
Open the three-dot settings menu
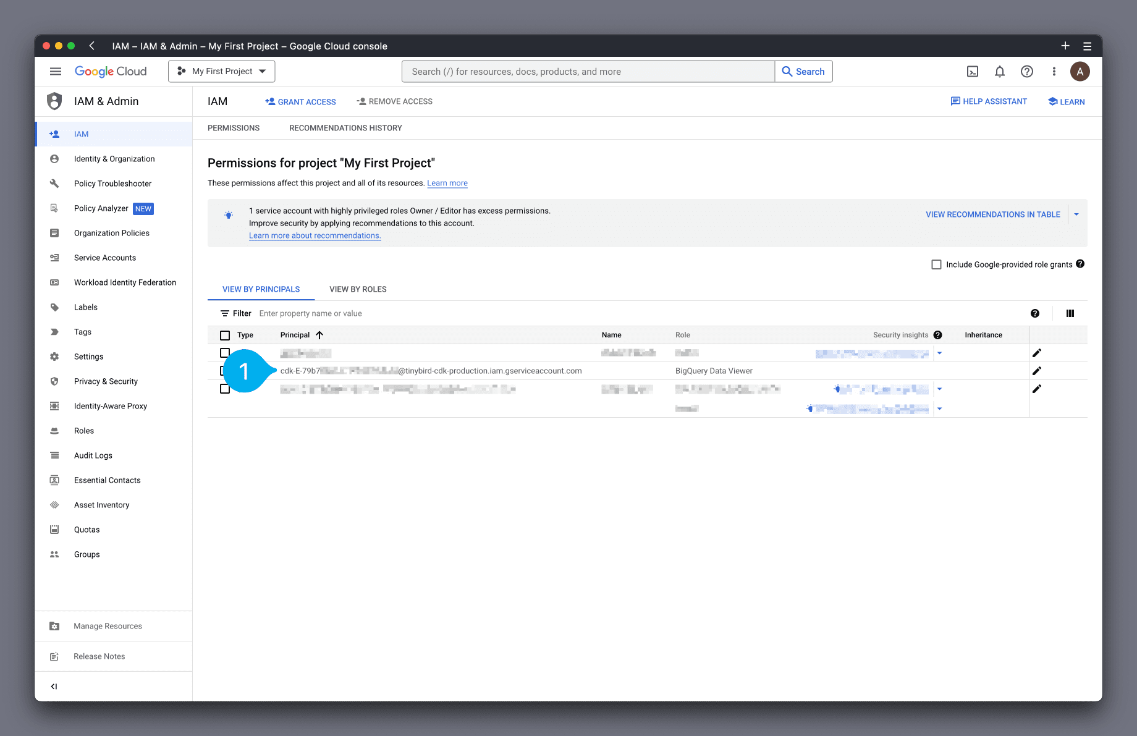(1054, 72)
